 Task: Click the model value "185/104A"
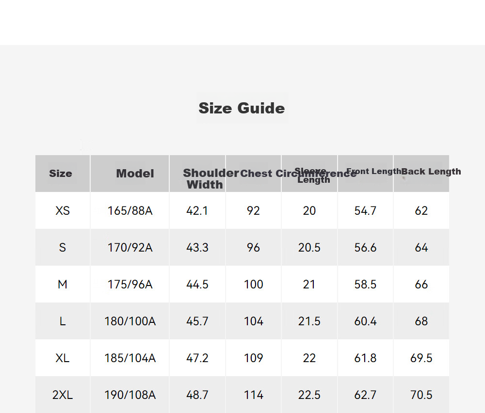[130, 358]
